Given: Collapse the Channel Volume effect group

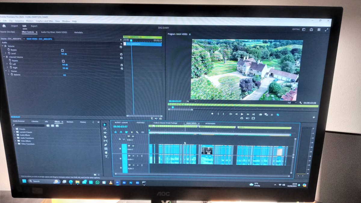Looking at the screenshot, I should (4, 57).
